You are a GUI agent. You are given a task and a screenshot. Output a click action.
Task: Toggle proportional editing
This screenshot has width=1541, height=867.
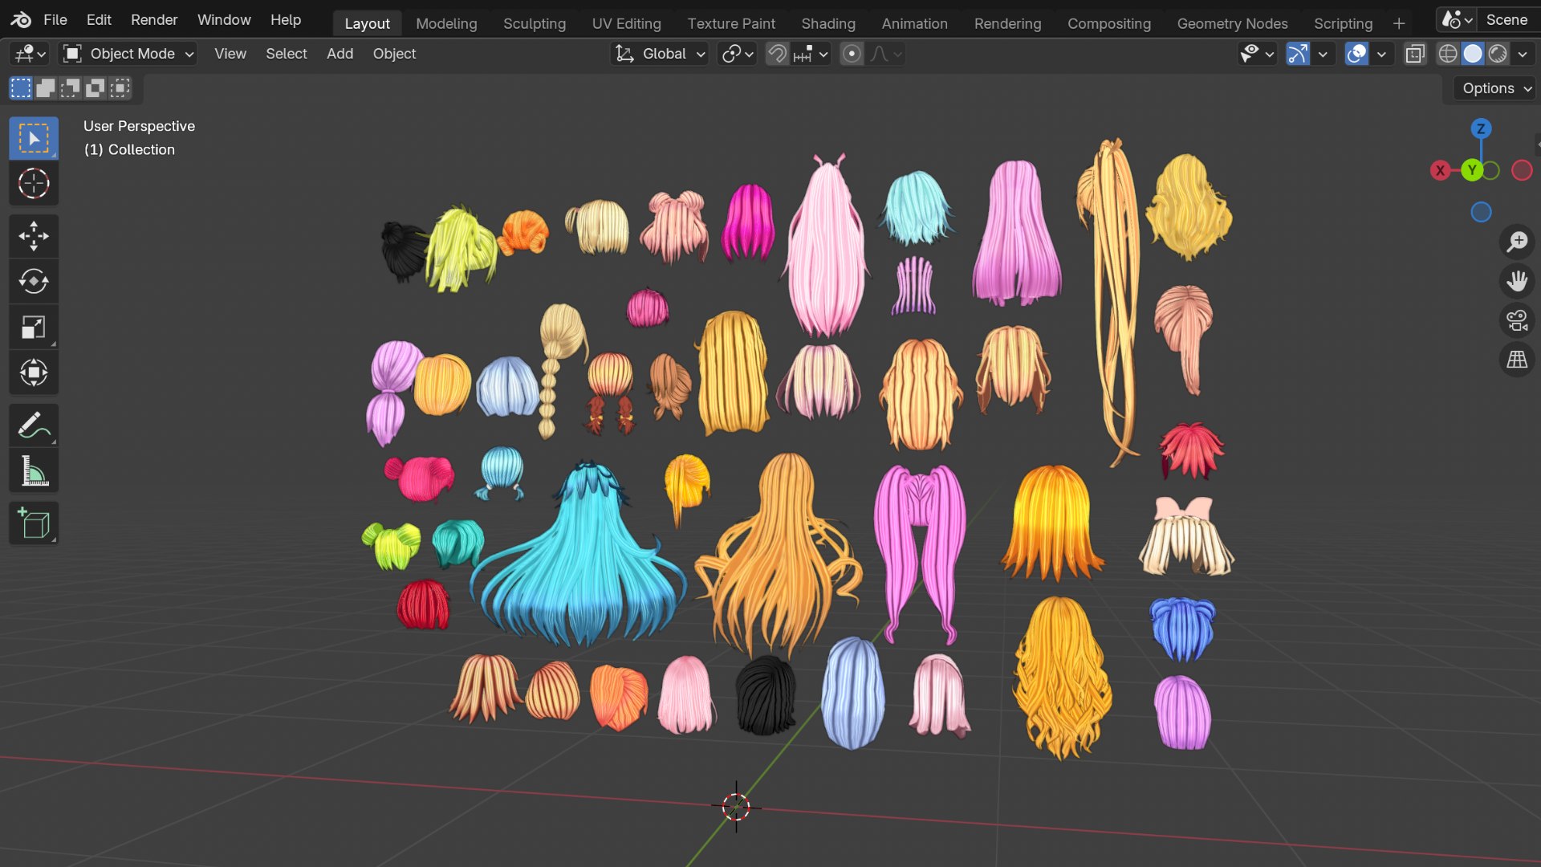point(852,54)
